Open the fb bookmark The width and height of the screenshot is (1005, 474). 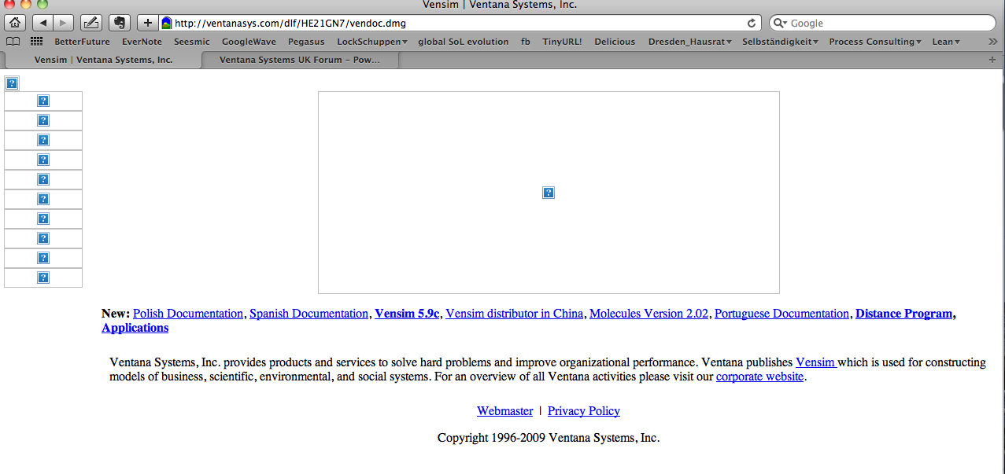525,42
